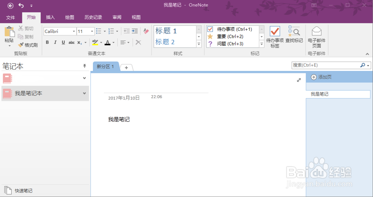Viewport: 373px width, 197px height.
Task: Apply the 待办事项 (Ctrl+1) tag
Action: point(232,29)
